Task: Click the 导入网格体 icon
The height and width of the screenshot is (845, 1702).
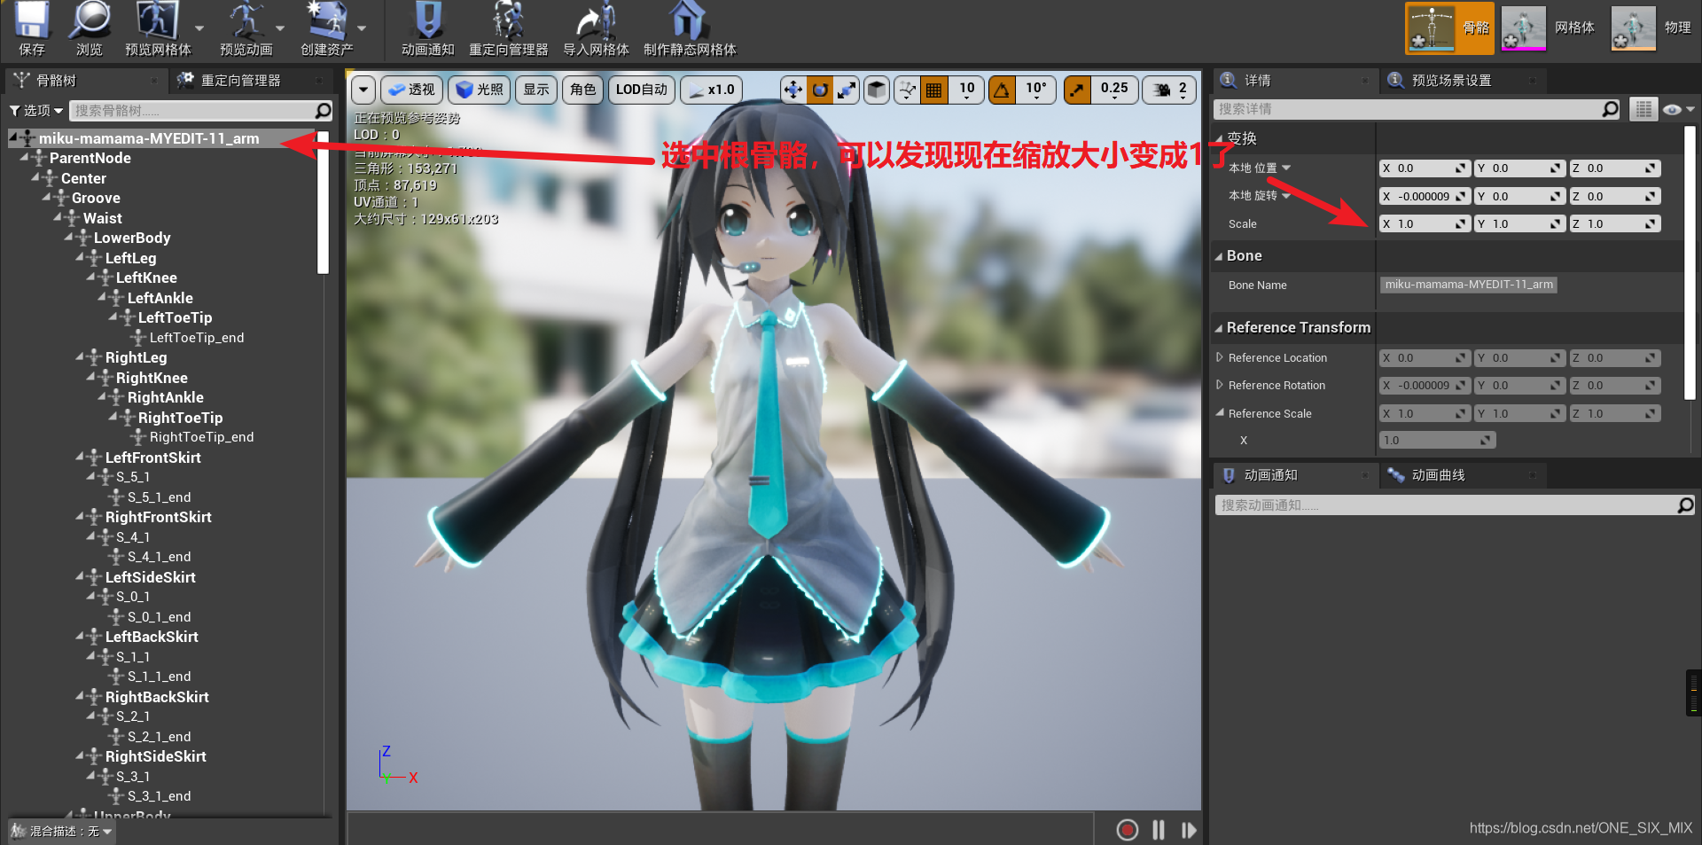Action: [596, 27]
